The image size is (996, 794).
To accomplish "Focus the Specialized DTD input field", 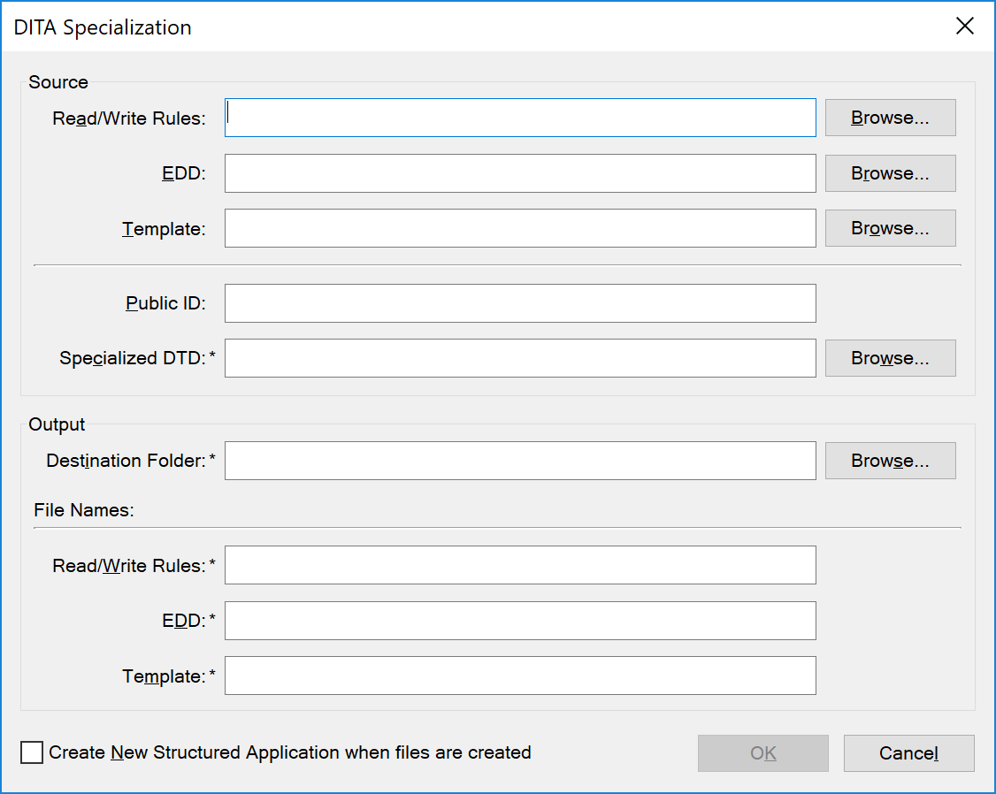I will coord(520,357).
